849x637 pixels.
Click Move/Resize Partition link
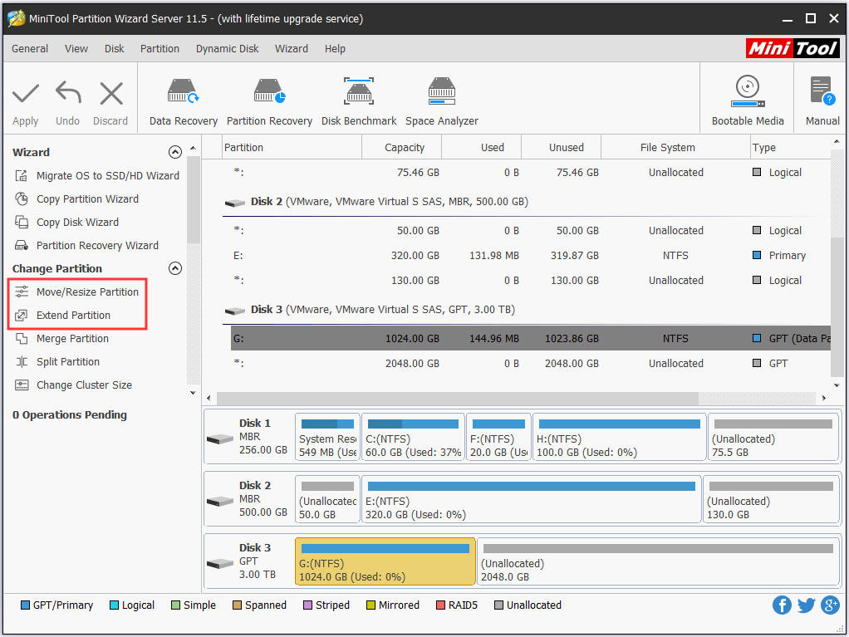tap(88, 292)
